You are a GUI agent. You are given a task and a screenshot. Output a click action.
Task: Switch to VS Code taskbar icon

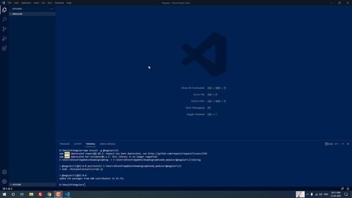(67, 194)
